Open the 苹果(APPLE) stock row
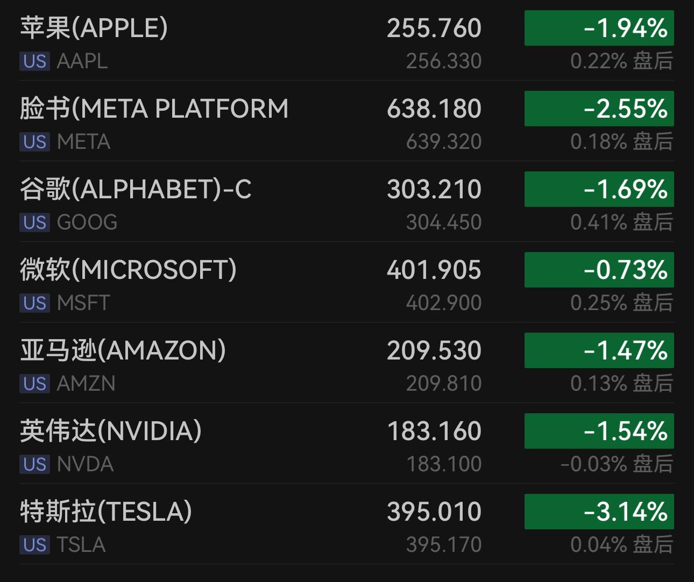The image size is (694, 582). [x=94, y=28]
